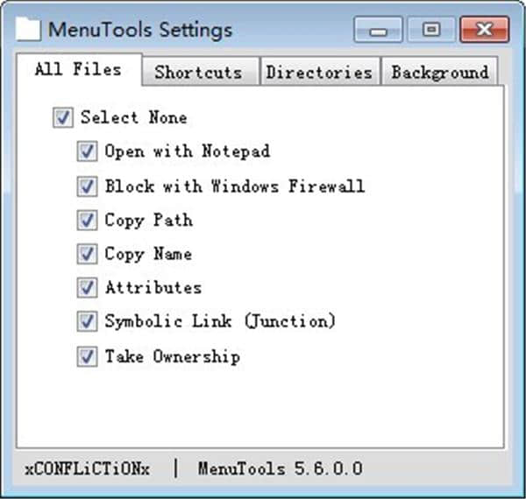
Task: Switch to the Shortcuts tab
Action: point(198,73)
